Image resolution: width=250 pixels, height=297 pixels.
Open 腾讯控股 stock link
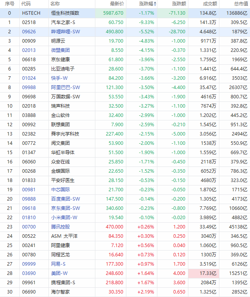pyautogui.click(x=60, y=227)
